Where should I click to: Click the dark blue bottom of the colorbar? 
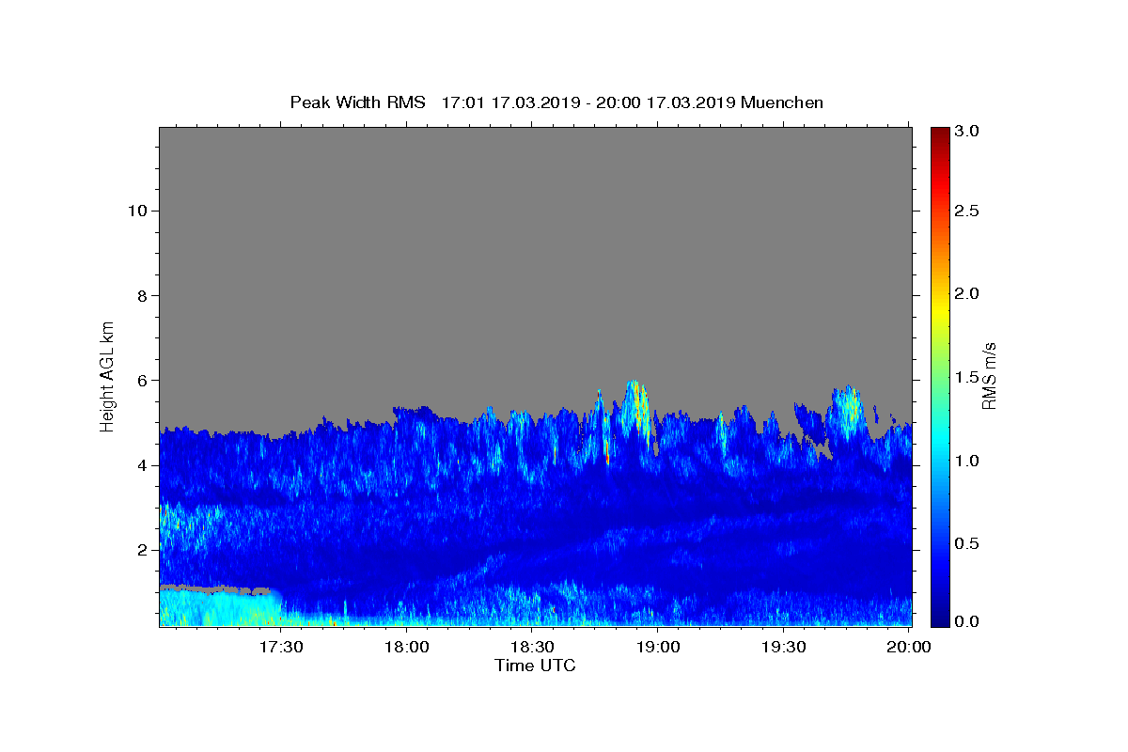pyautogui.click(x=939, y=616)
